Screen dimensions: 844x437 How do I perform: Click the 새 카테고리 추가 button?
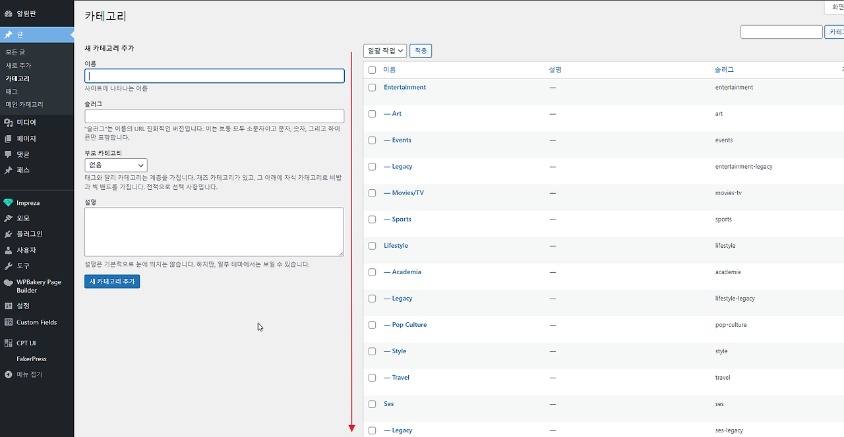click(112, 281)
